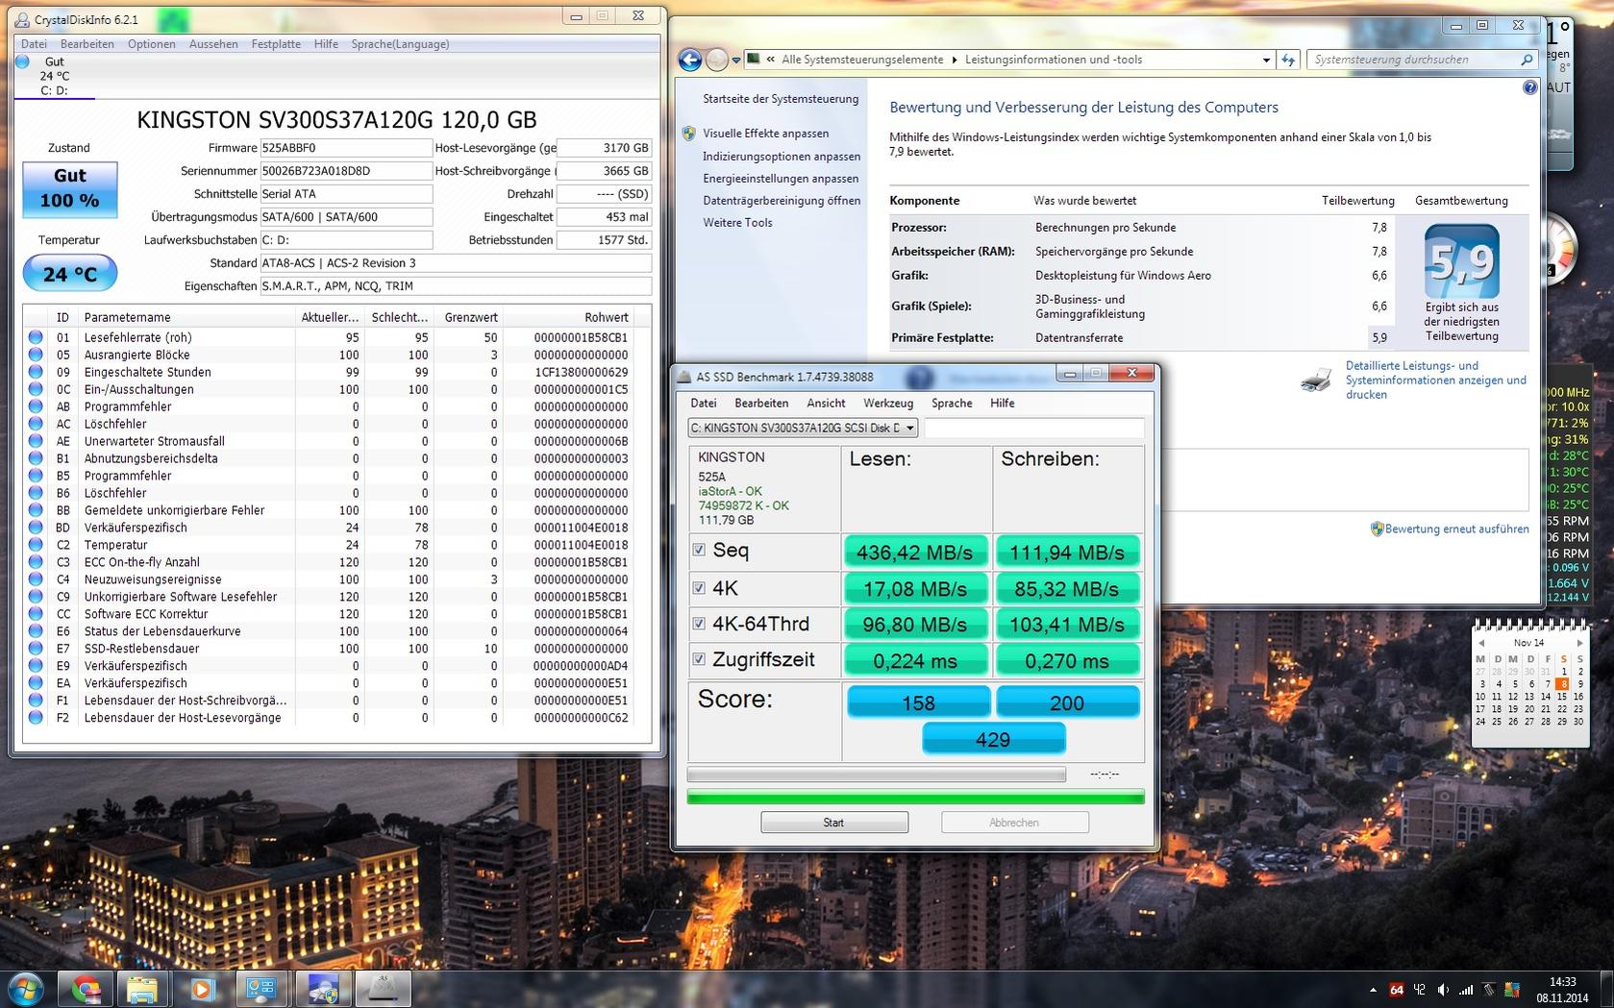
Task: Open the Optionen menu in CrystalDiskInfo
Action: (x=152, y=44)
